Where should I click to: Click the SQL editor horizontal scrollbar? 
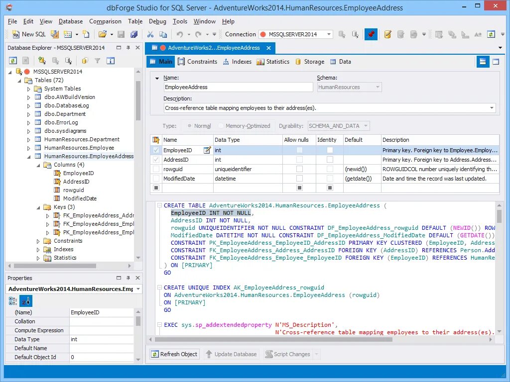click(273, 339)
